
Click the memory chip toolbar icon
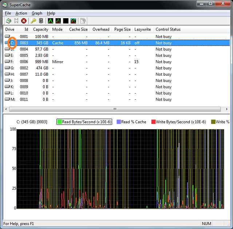coord(41,21)
